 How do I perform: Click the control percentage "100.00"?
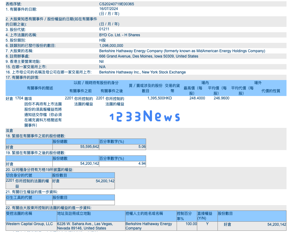pyautogui.click(x=191, y=224)
